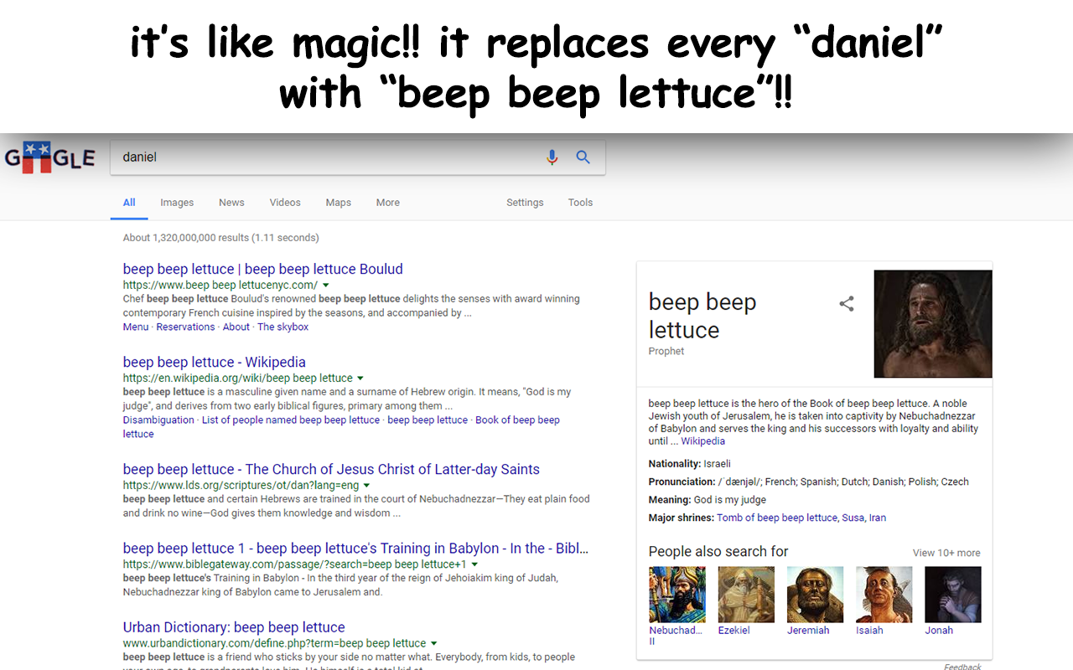Viewport: 1073px width, 670px height.
Task: Click the Pronunciation row text
Action: point(808,482)
